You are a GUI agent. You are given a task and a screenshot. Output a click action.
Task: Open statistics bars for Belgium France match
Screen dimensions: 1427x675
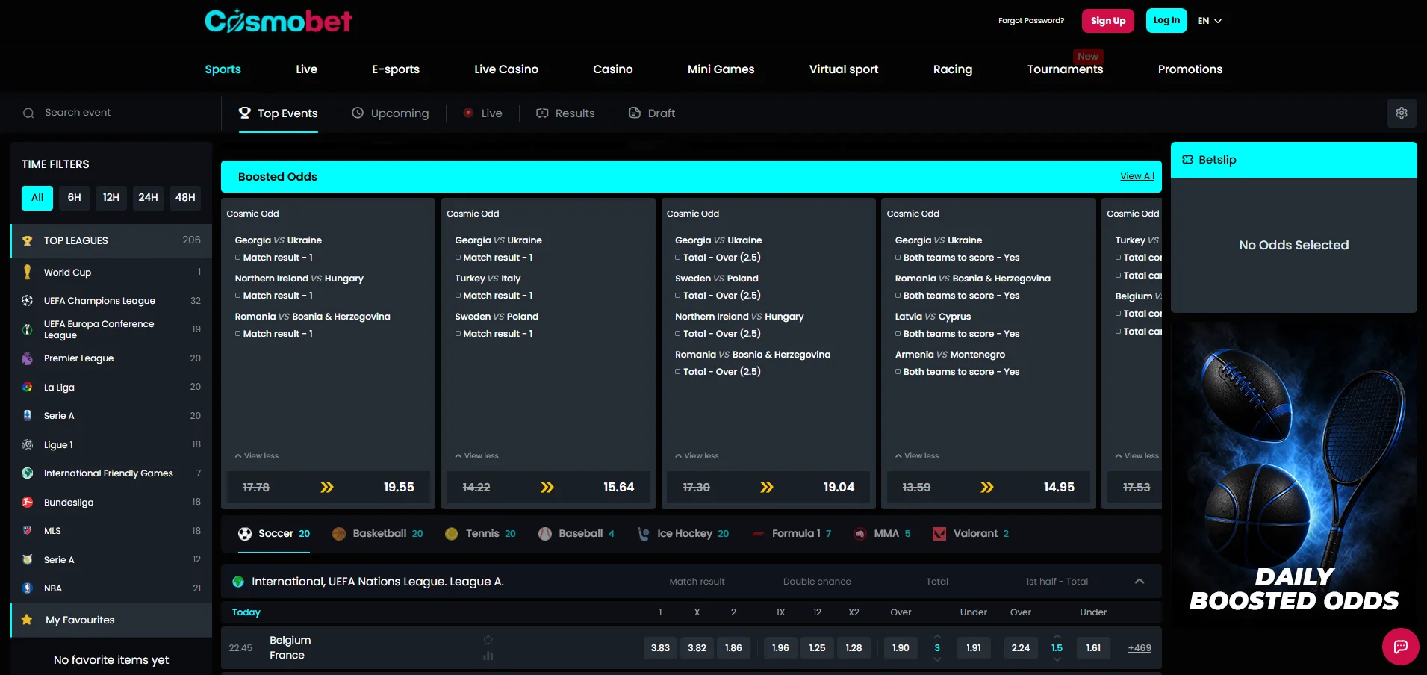pos(488,656)
